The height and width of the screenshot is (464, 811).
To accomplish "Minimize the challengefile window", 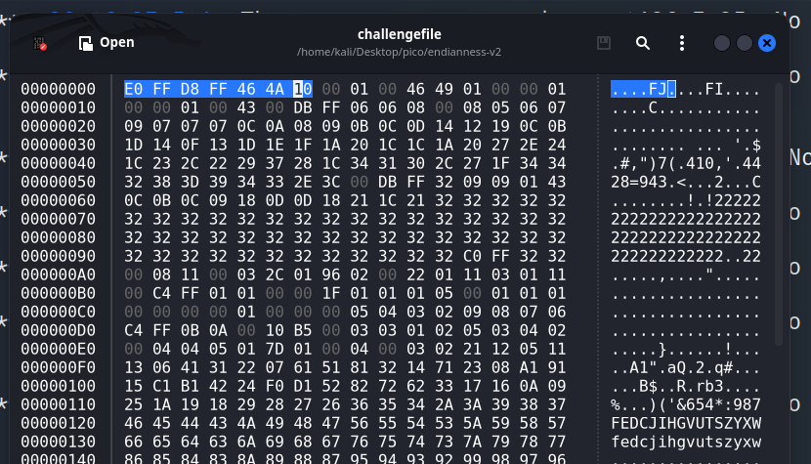I will coord(723,43).
